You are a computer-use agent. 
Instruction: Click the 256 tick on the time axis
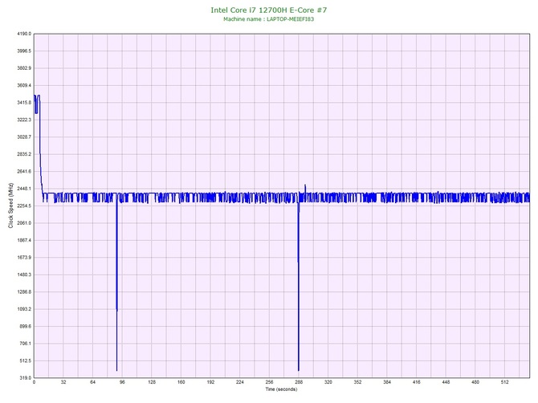coord(269,383)
